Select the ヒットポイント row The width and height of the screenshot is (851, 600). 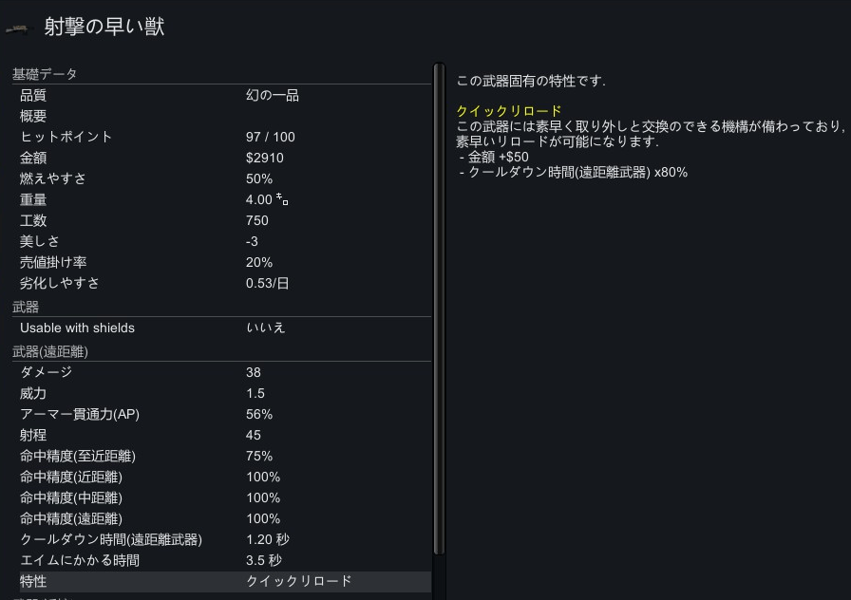[x=225, y=138]
